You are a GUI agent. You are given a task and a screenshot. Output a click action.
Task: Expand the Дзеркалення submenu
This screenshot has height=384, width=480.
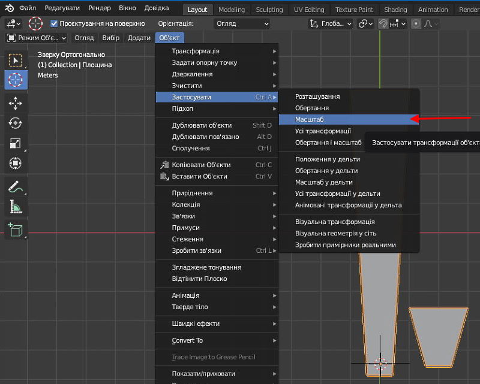tap(217, 74)
